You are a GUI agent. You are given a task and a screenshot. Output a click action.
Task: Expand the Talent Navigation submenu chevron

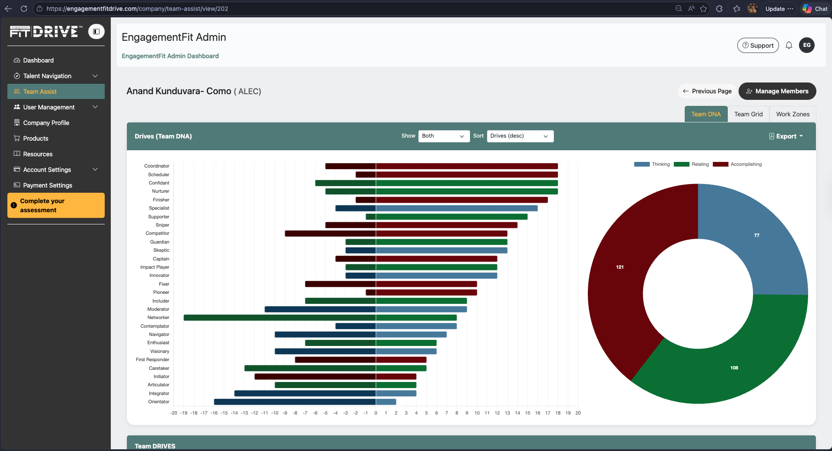tap(95, 76)
